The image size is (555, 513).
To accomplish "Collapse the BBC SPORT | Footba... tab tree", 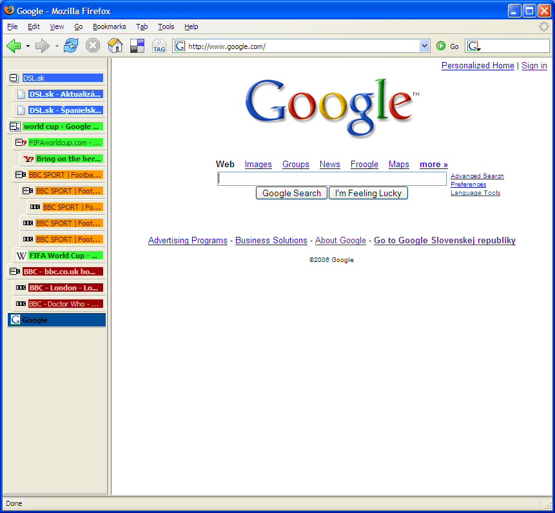I will pyautogui.click(x=21, y=175).
